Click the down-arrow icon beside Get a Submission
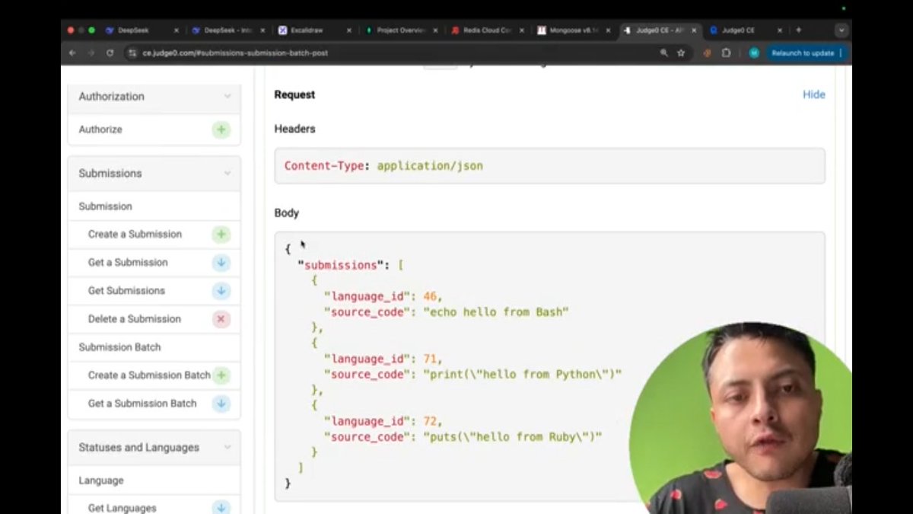 coord(221,263)
